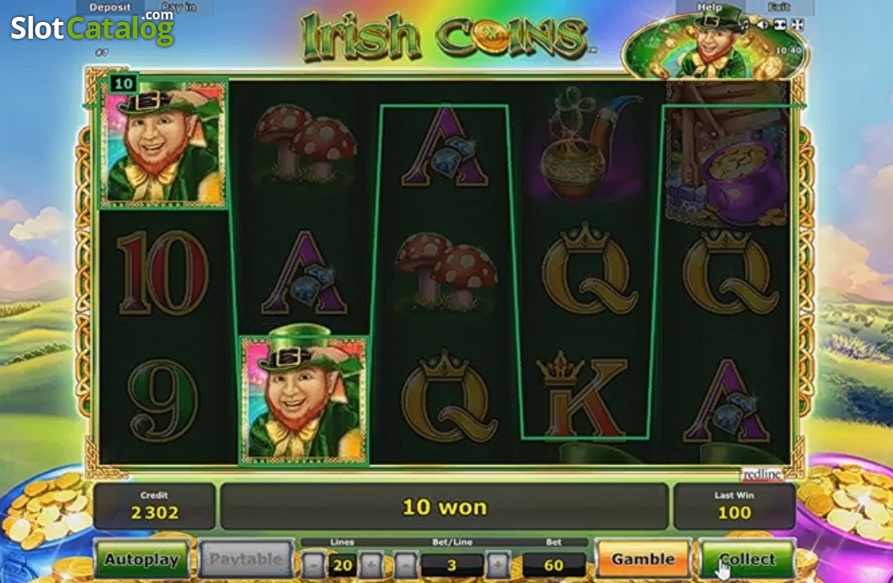Collect the winnings
The image size is (893, 583).
(746, 559)
